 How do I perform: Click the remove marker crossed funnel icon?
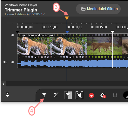[x=56, y=95]
